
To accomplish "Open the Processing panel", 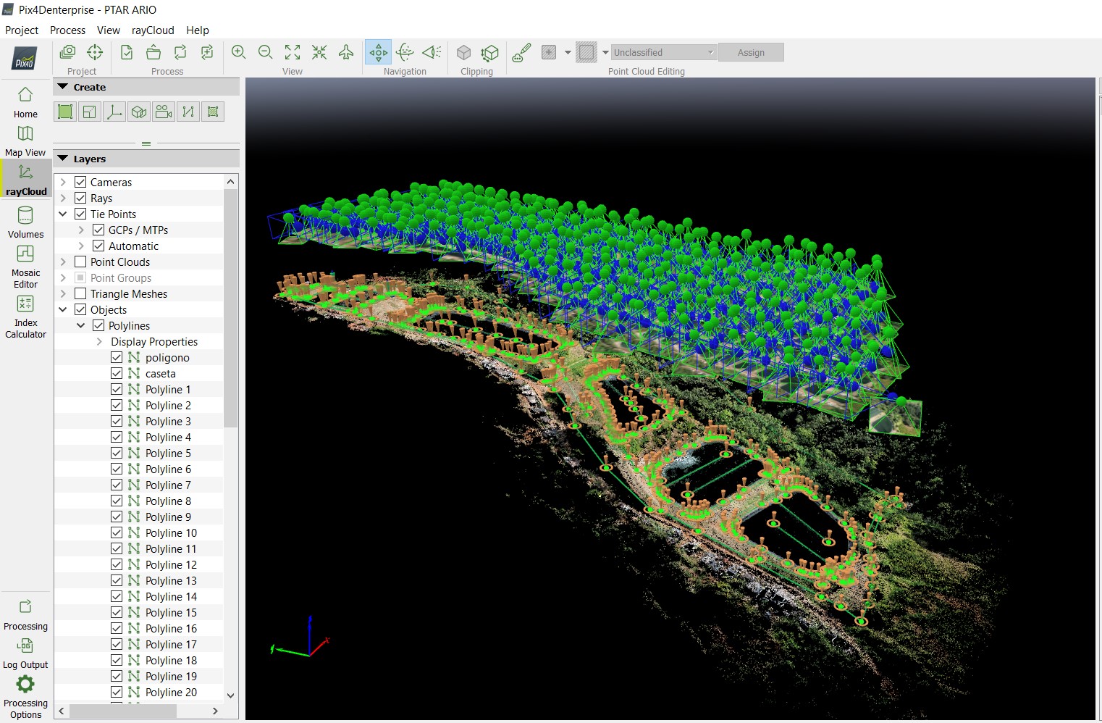I will tap(25, 615).
